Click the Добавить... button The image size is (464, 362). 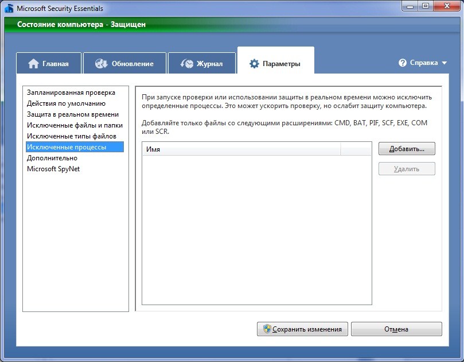click(407, 149)
